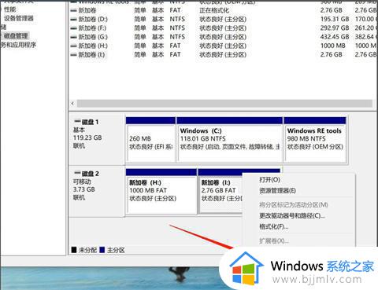378x290 pixels.
Task: Select 性能 in the left tree
Action: pos(9,9)
